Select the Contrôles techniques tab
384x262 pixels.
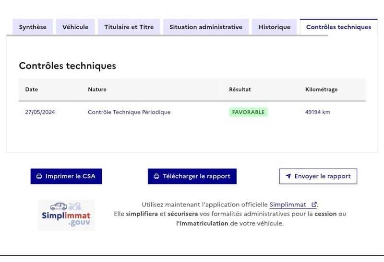338,27
